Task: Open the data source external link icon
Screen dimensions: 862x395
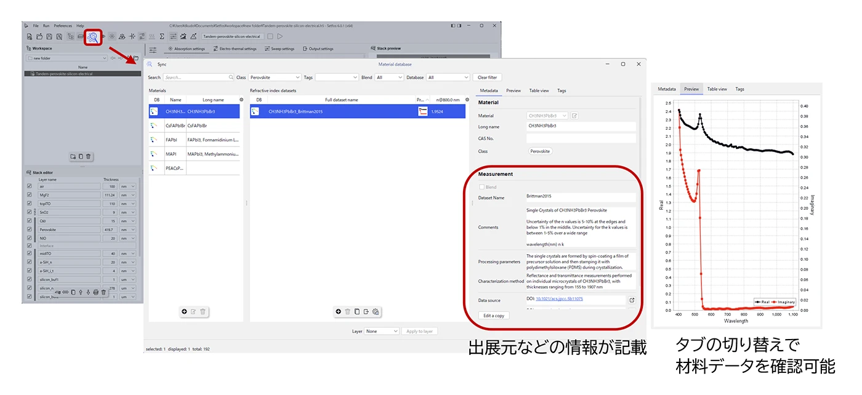Action: pyautogui.click(x=632, y=300)
